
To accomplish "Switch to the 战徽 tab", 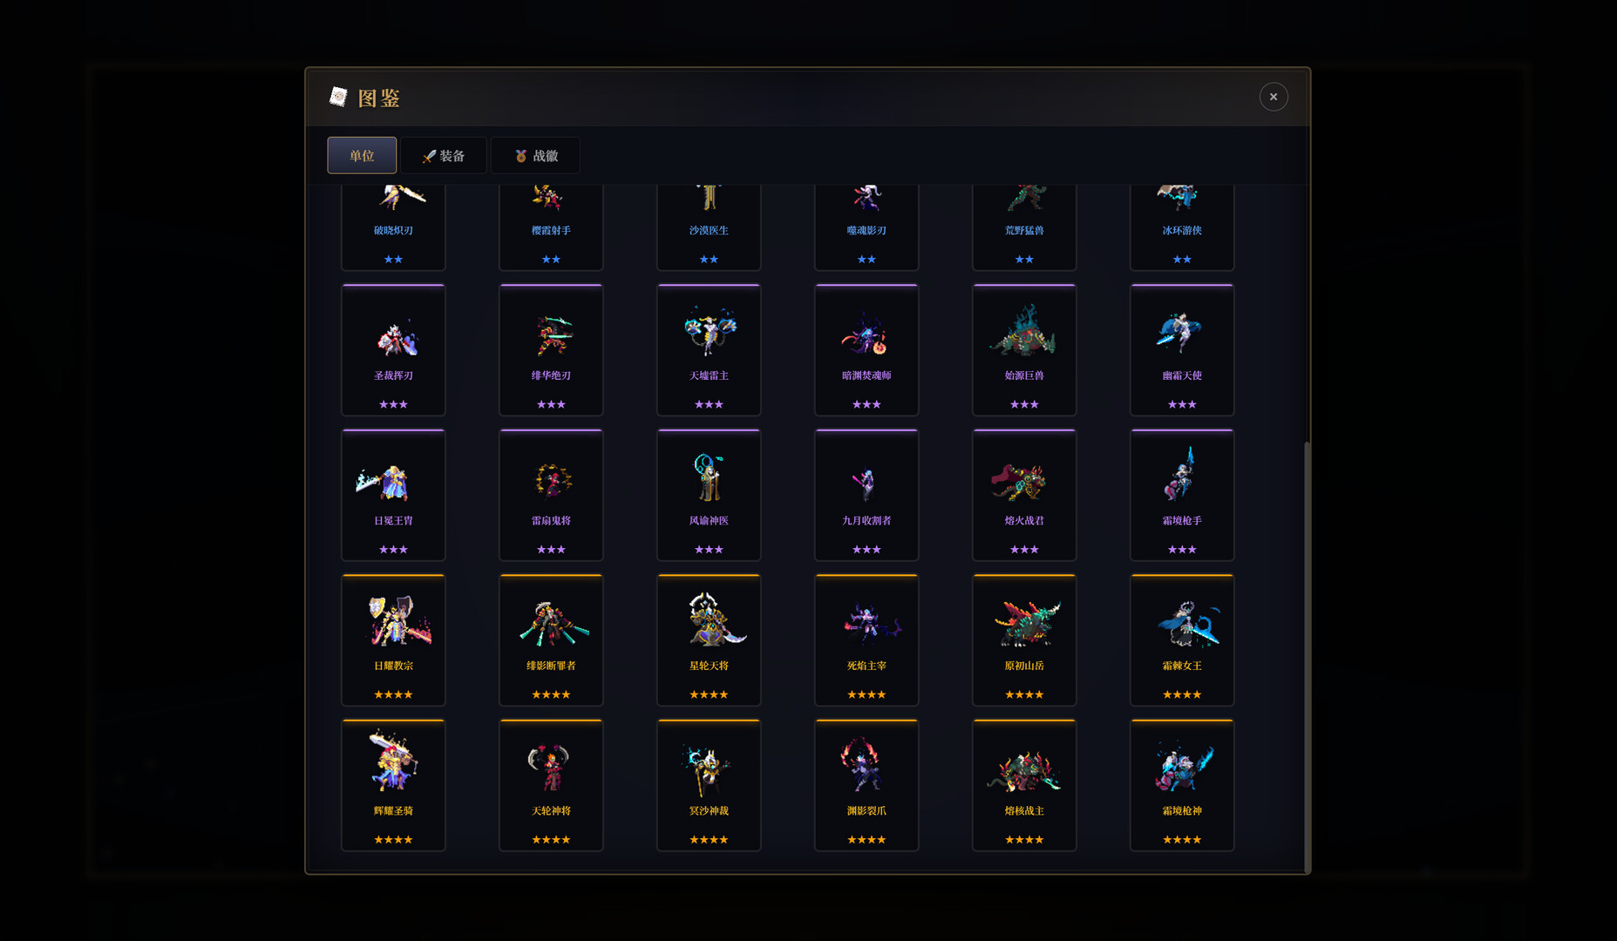I will pyautogui.click(x=535, y=155).
